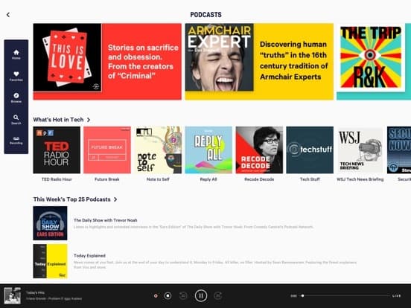Open Search magnifier in the sidebar
The width and height of the screenshot is (411, 308).
click(16, 119)
